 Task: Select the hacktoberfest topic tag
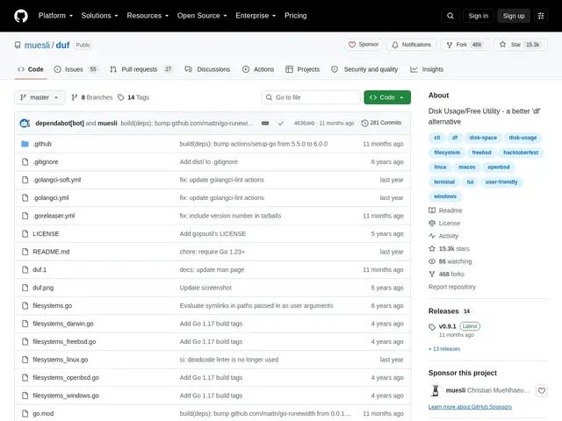click(521, 153)
